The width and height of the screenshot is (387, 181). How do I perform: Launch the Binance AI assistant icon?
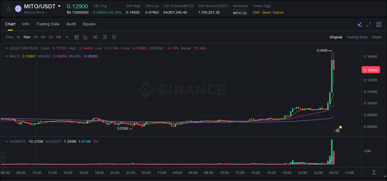coord(359,24)
